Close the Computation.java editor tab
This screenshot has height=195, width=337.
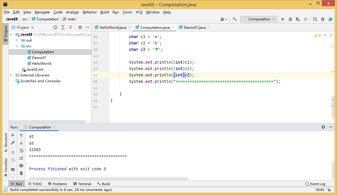click(173, 27)
